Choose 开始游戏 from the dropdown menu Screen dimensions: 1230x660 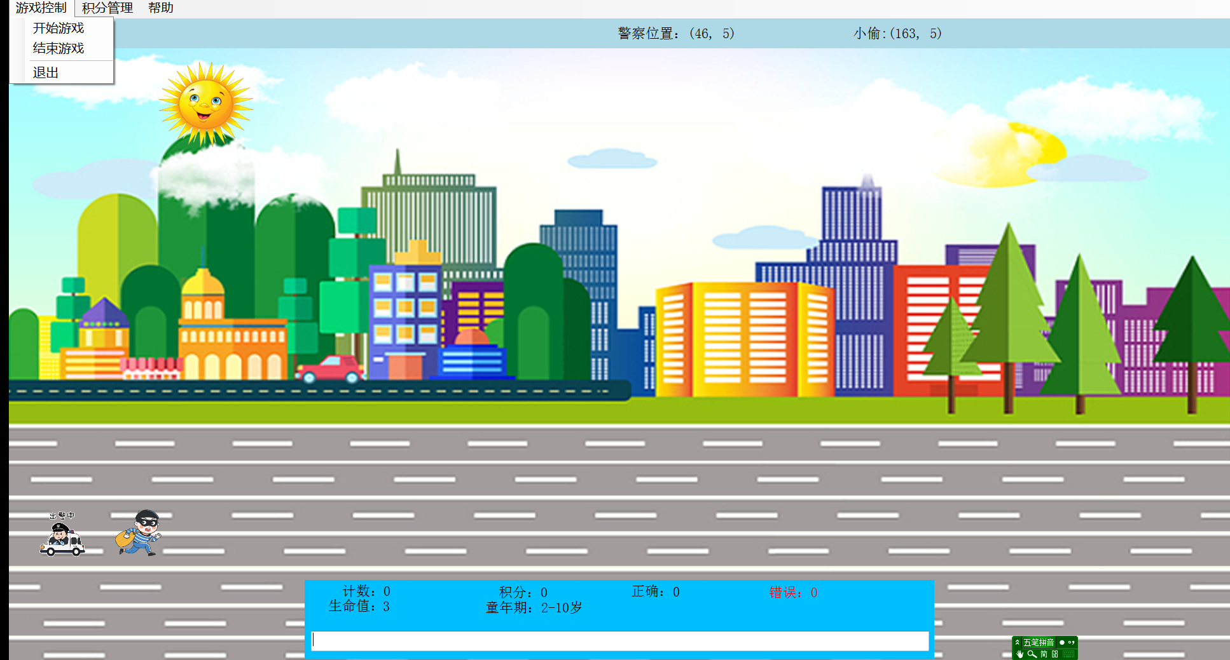(x=59, y=28)
